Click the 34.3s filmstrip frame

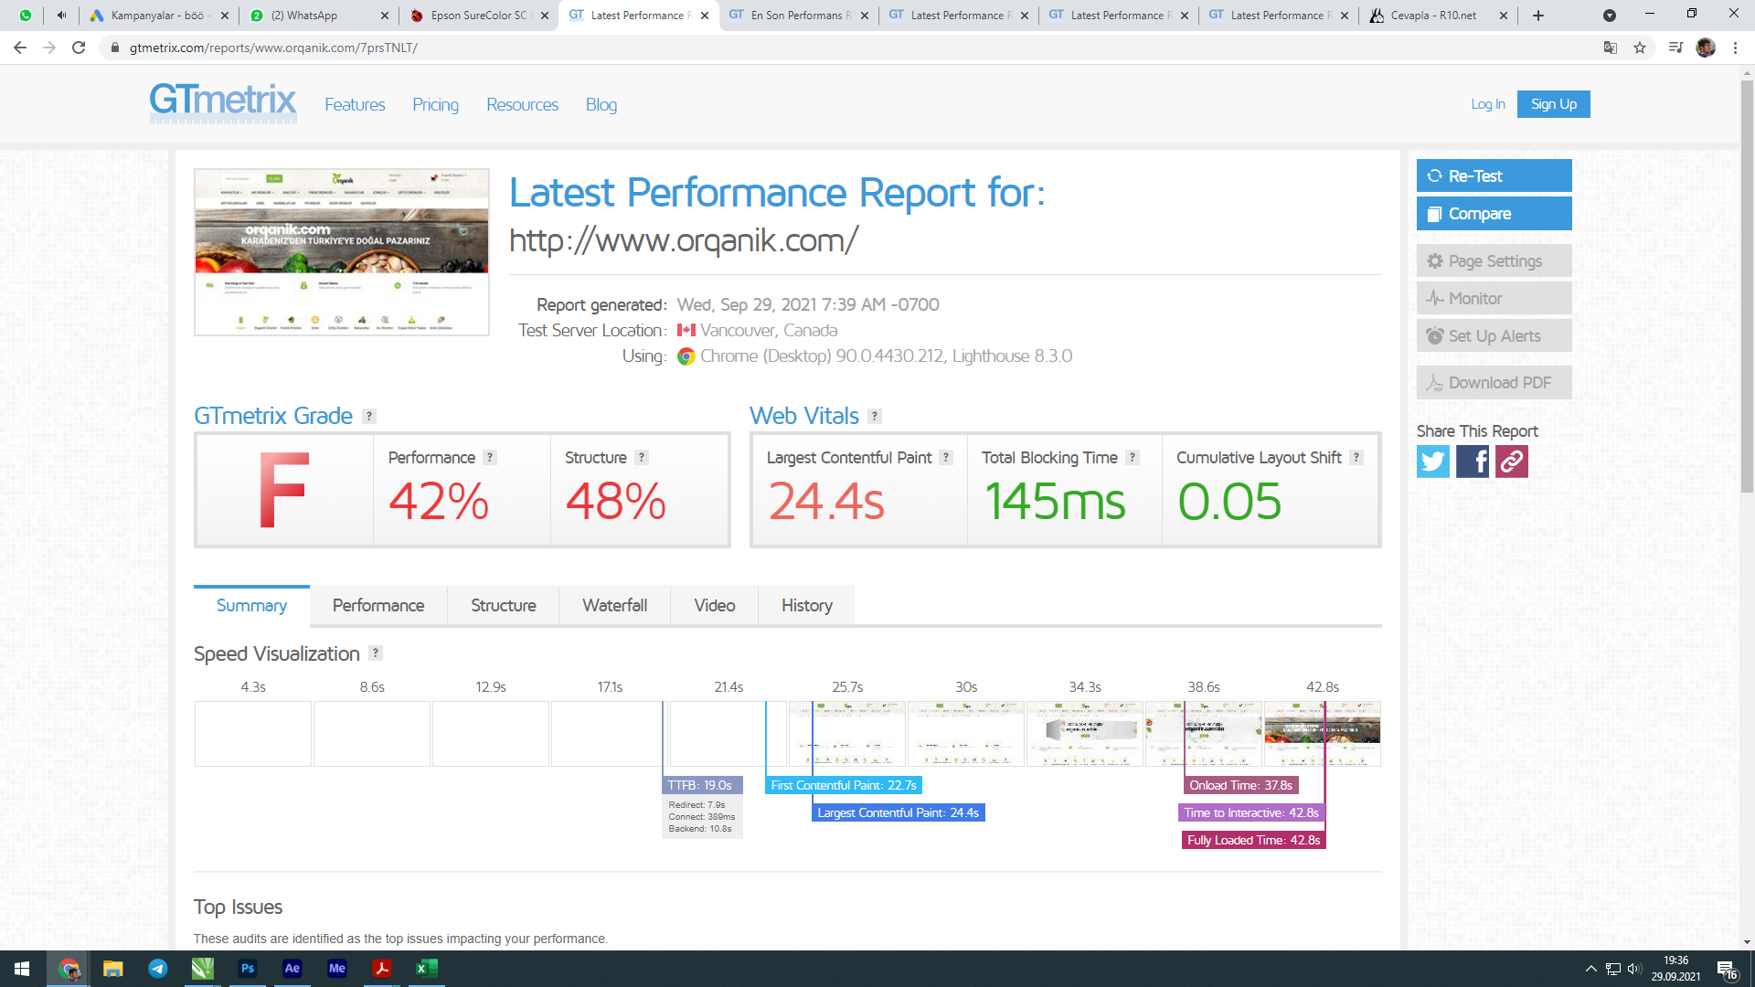(1085, 733)
